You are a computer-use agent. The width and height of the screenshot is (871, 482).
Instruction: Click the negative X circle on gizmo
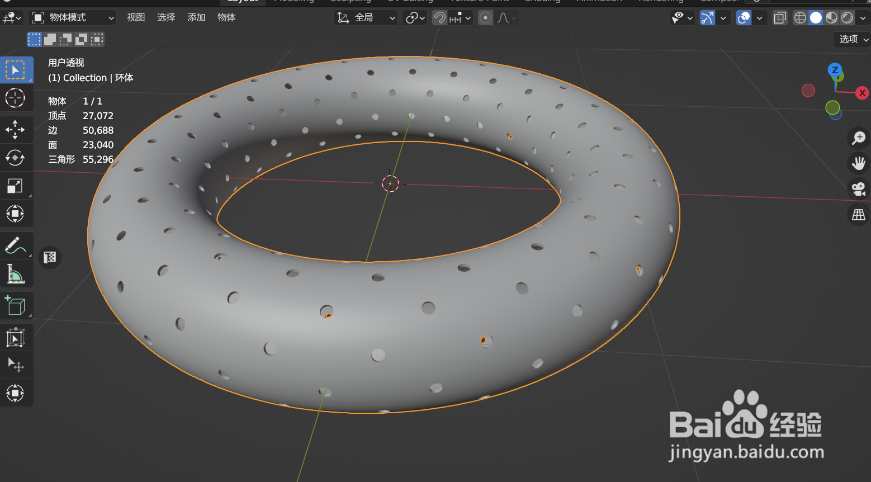(x=808, y=90)
